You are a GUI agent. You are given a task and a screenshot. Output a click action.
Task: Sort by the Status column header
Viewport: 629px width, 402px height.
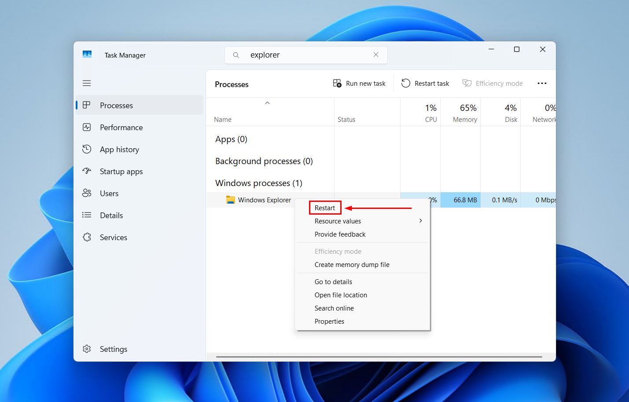[346, 119]
